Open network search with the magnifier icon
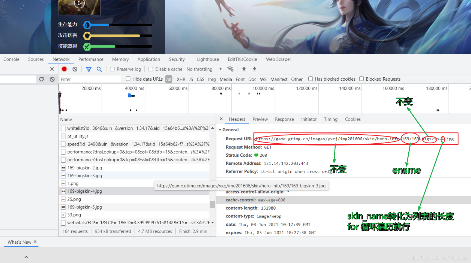The width and height of the screenshot is (471, 263). (99, 69)
